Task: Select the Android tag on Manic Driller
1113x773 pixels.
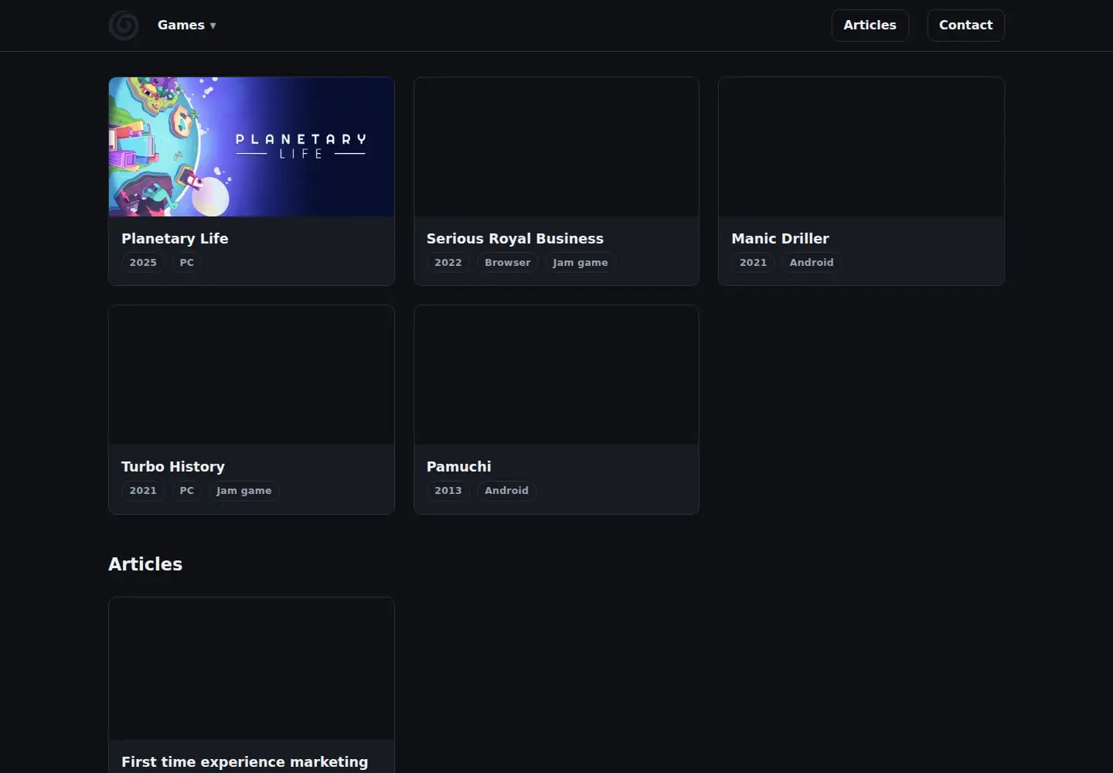Action: [x=812, y=263]
